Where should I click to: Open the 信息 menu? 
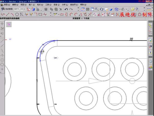57,5
